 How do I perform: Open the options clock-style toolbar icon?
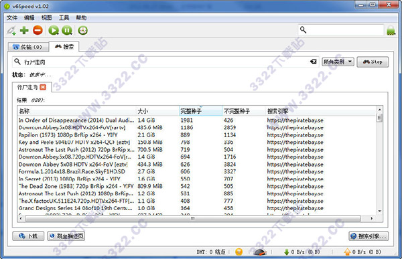point(83,30)
